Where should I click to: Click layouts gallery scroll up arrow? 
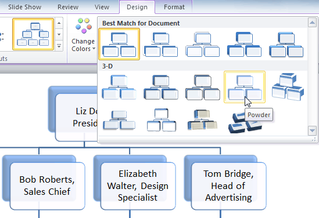coord(59,23)
